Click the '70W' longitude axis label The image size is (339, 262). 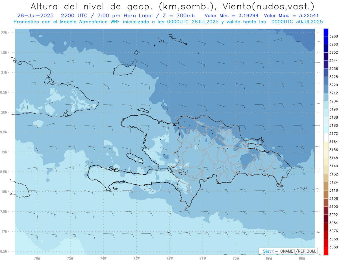coord(236,258)
